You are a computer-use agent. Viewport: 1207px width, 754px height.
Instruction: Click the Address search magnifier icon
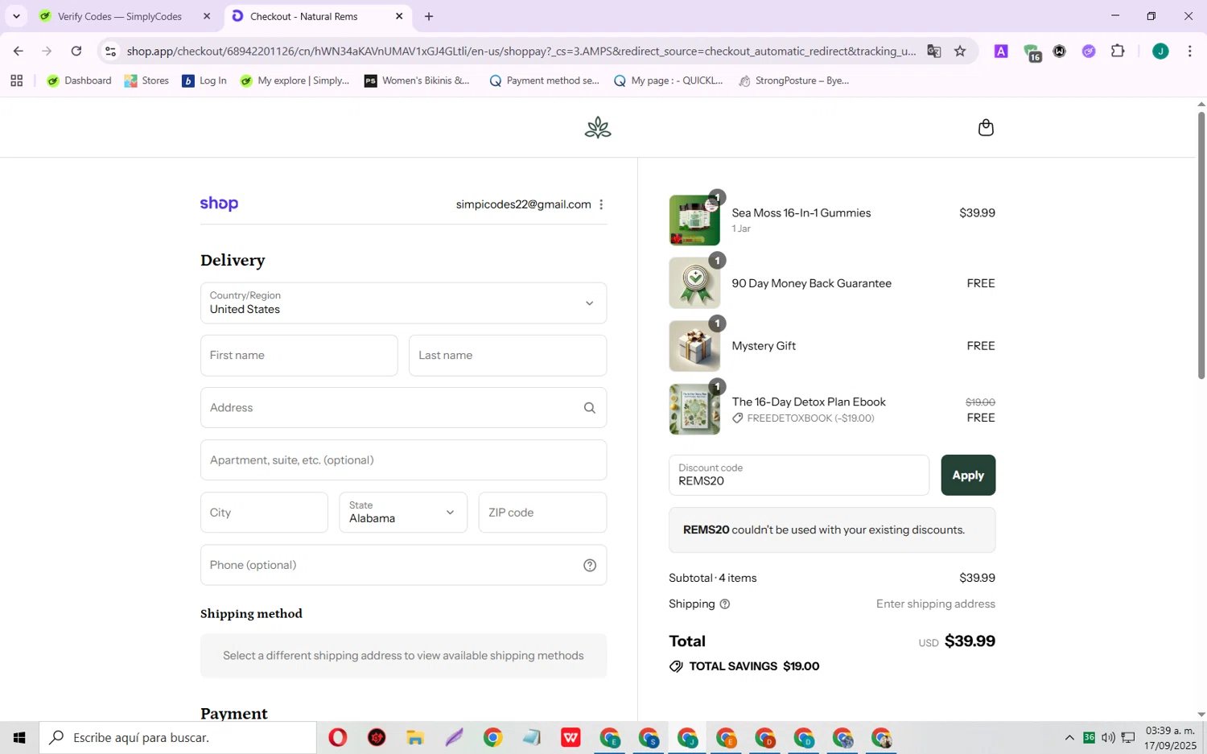(x=590, y=408)
